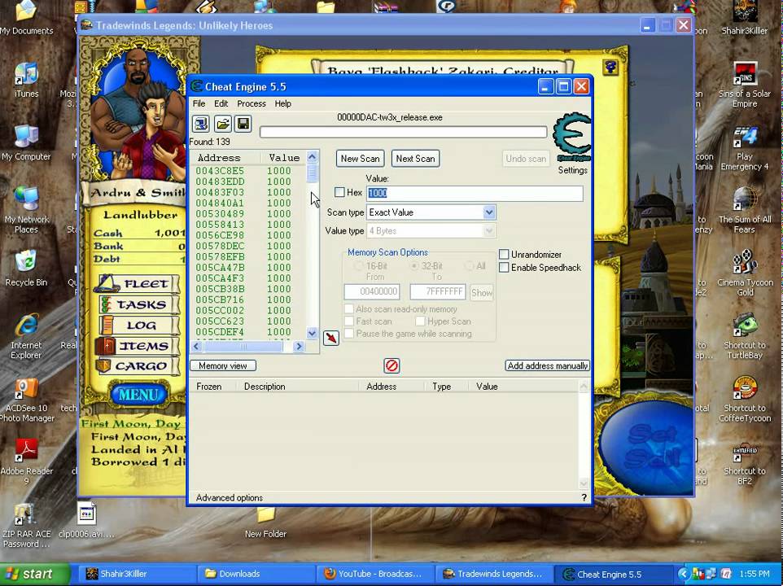The image size is (783, 586).
Task: Switch to Downloads in taskbar
Action: pyautogui.click(x=256, y=574)
